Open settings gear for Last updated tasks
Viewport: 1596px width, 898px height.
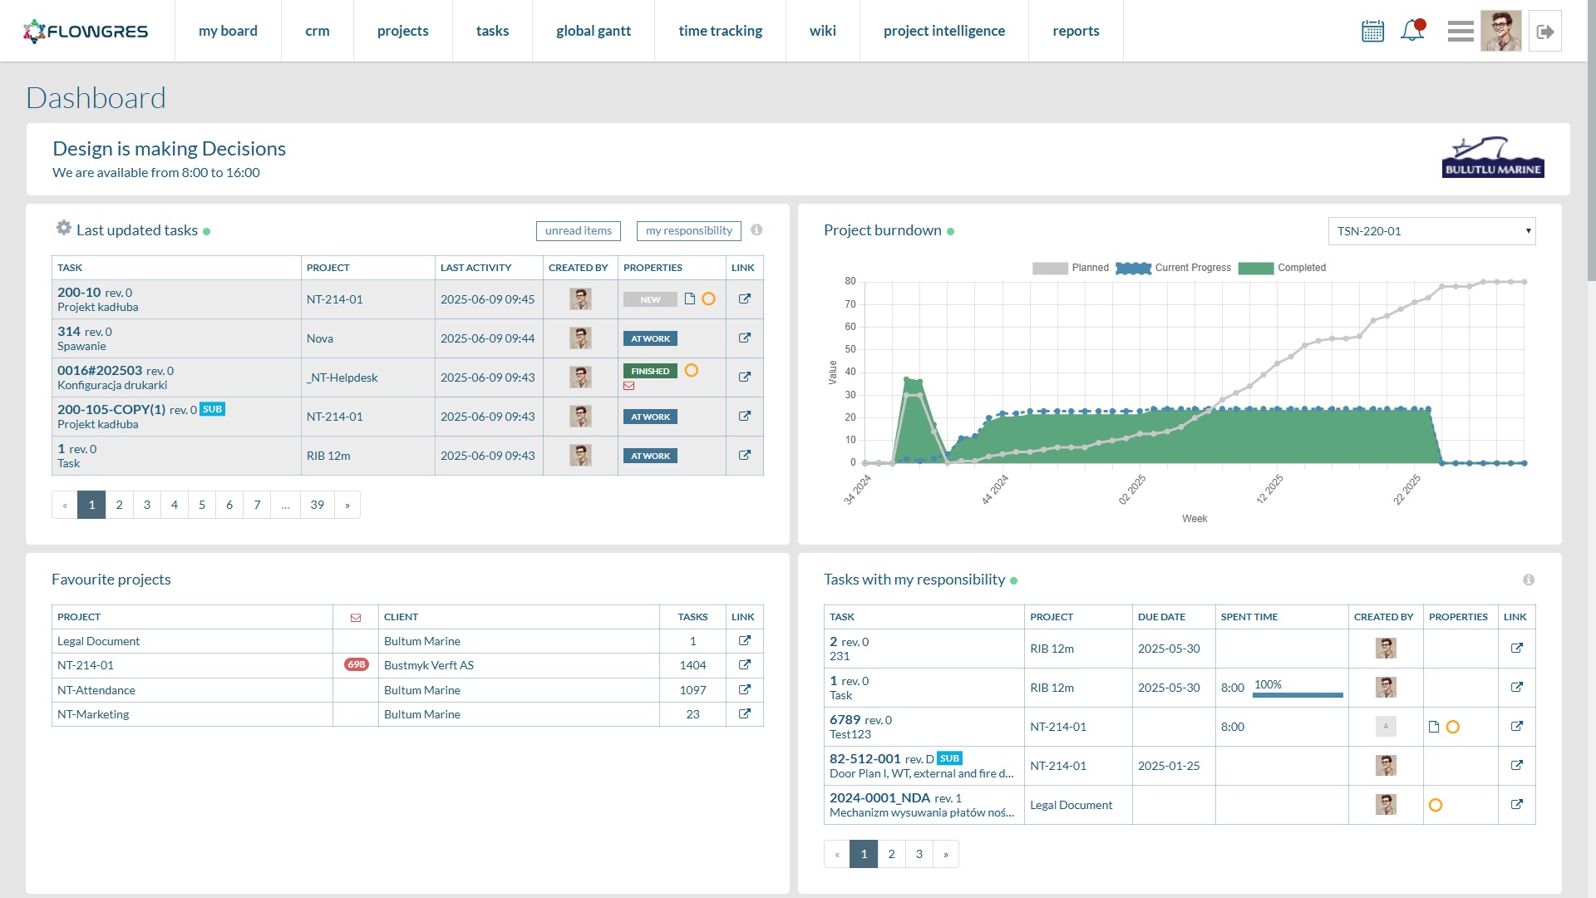point(64,228)
